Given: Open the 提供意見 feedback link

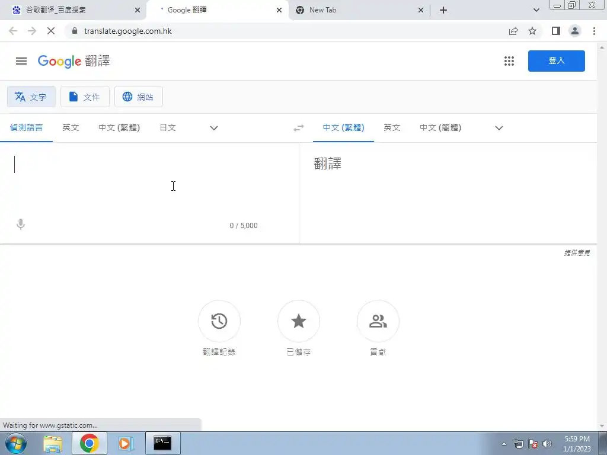Looking at the screenshot, I should pos(577,253).
